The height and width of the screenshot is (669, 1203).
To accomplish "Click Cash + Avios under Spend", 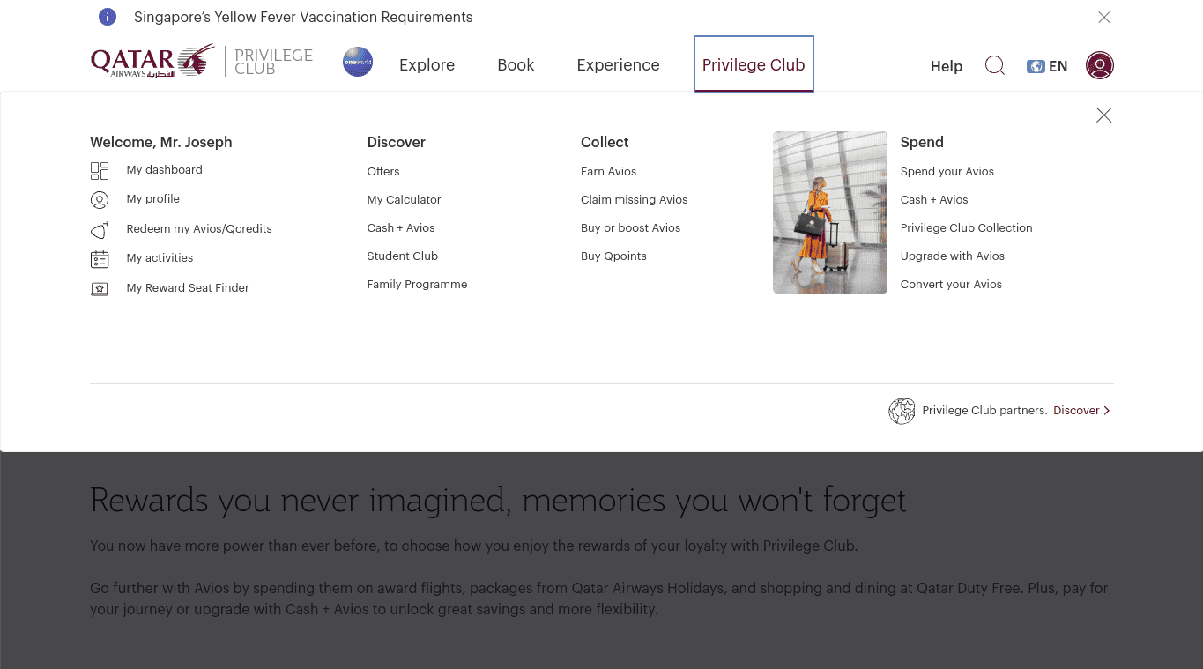I will [x=934, y=200].
